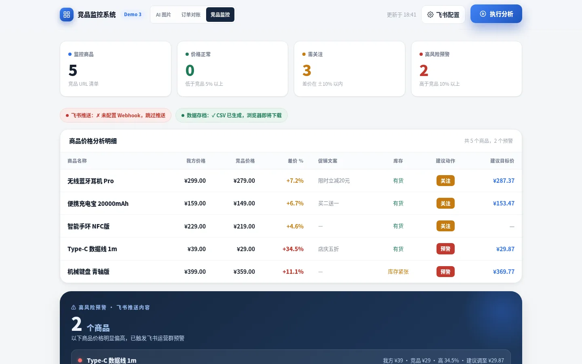The height and width of the screenshot is (364, 582).
Task: Click the 监控商品 summary card
Action: (x=116, y=69)
